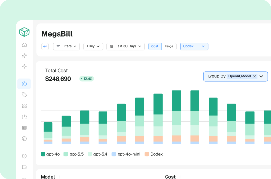Open the Codex selector dropdown
This screenshot has height=179, width=271.
[x=194, y=46]
